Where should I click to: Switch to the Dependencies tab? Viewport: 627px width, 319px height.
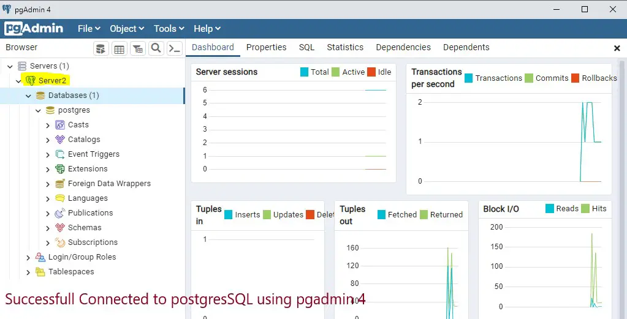click(403, 47)
